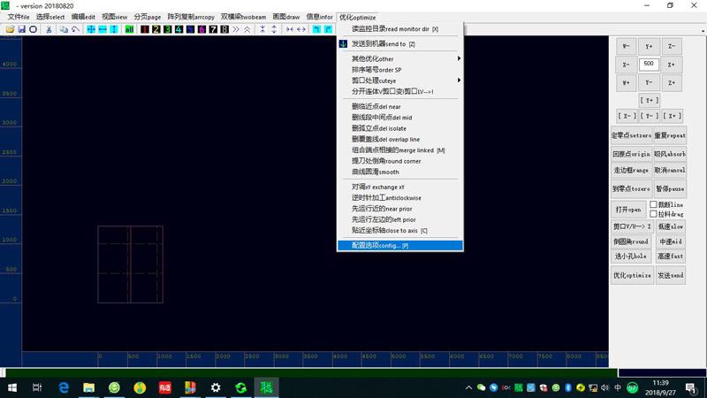The height and width of the screenshot is (398, 707).
Task: Click the 'repeat' button
Action: (x=670, y=135)
